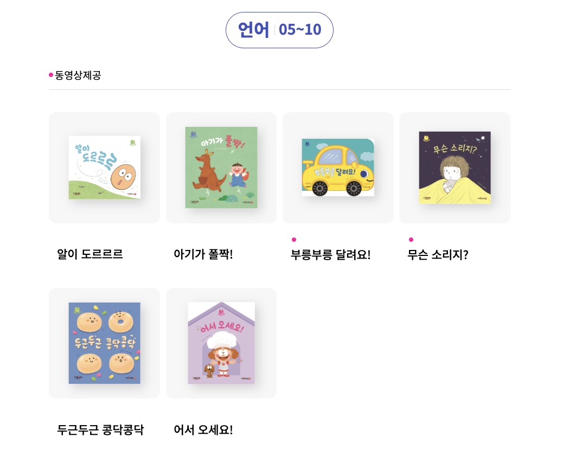Screen dimensions: 563x450
Task: Select the yellow car 부릉부릉 달려요! cover
Action: point(338,167)
